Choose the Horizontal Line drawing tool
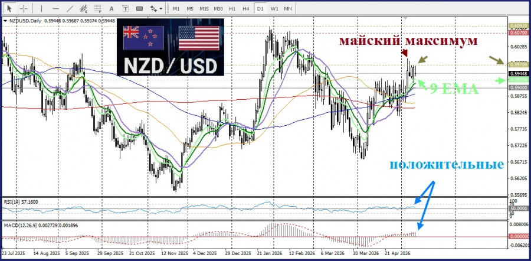The image size is (531, 261). 56,8
